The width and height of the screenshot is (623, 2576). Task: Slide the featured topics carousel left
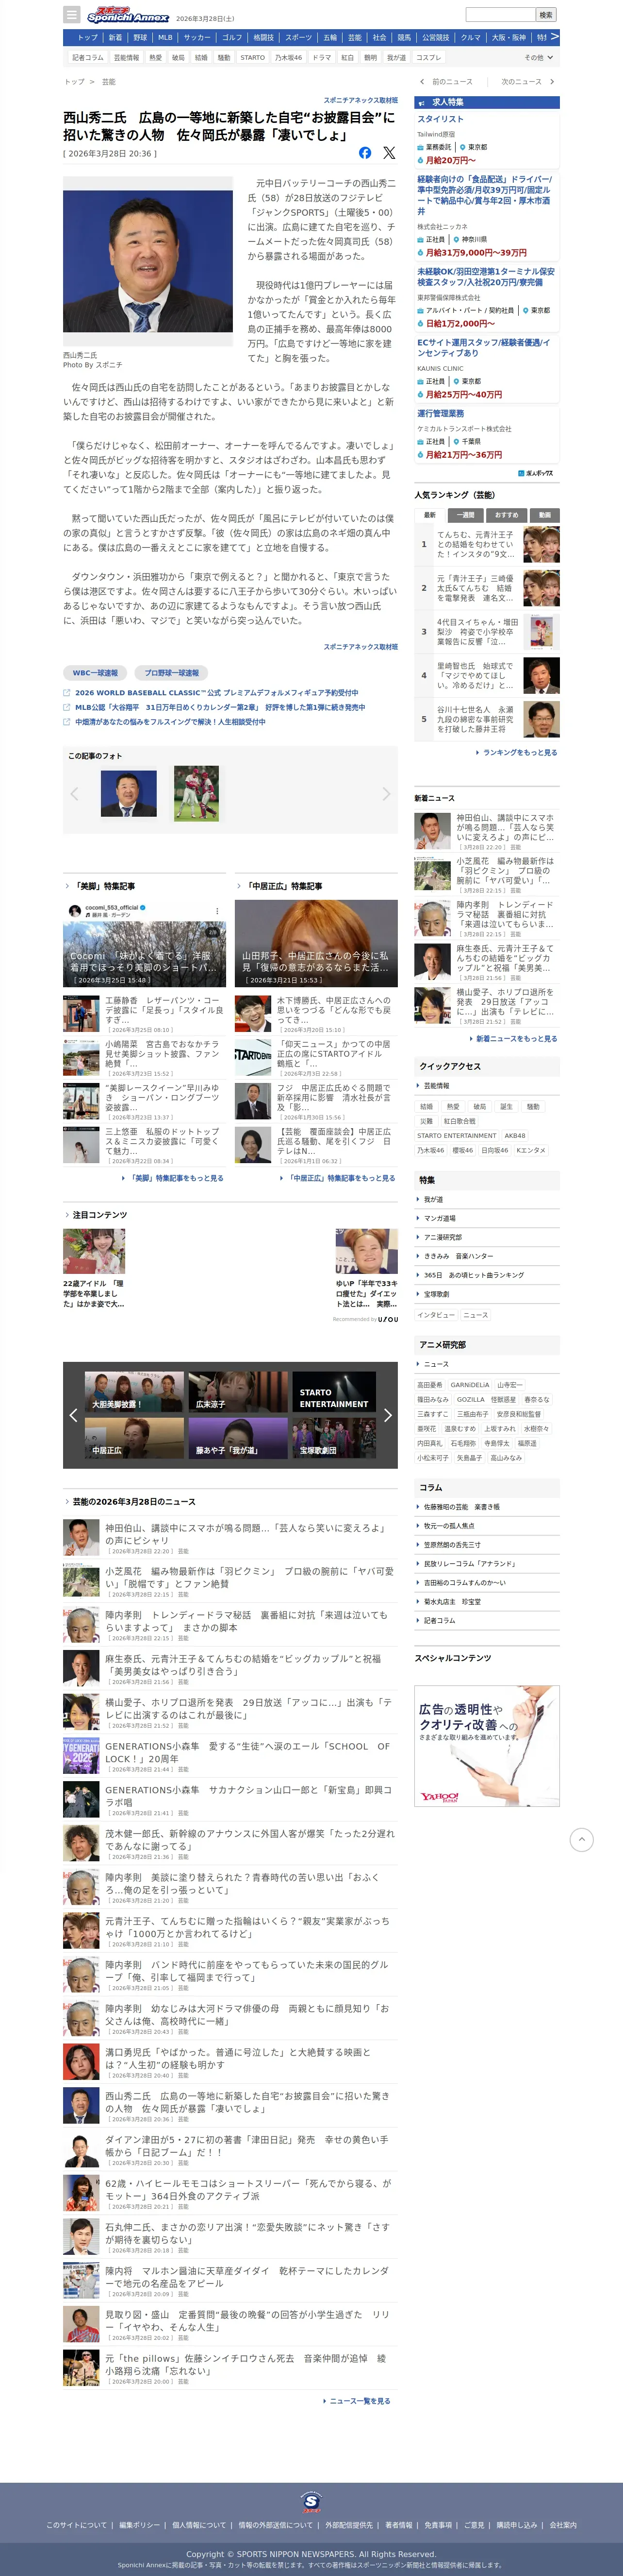pyautogui.click(x=73, y=1415)
